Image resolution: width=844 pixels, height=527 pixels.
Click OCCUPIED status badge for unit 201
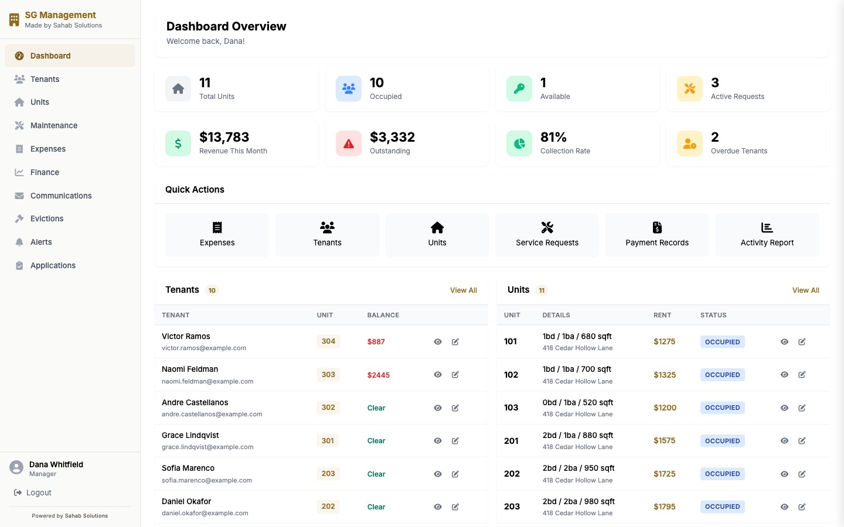[722, 441]
